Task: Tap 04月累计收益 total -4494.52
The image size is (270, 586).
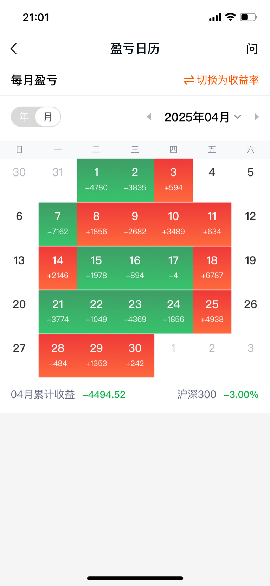Action: click(68, 394)
